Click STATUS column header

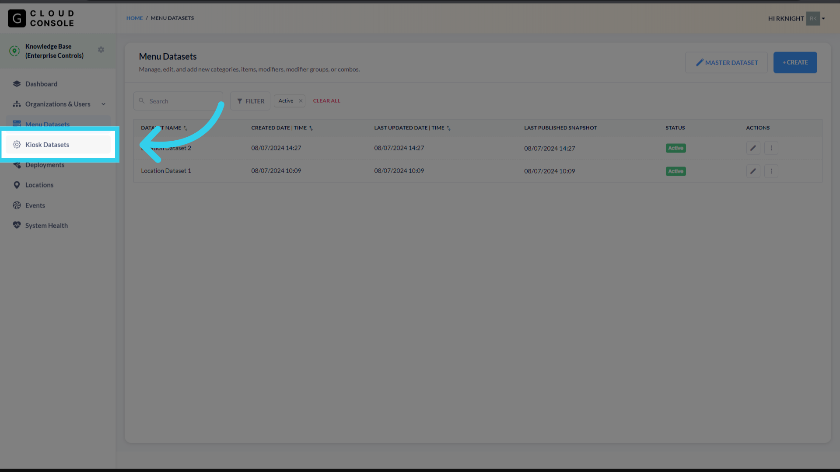click(x=675, y=128)
